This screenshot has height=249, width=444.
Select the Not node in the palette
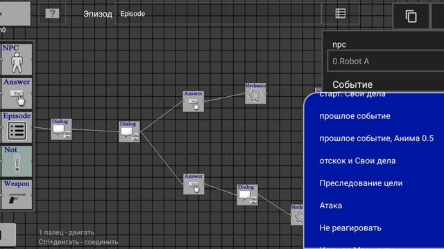point(17,161)
